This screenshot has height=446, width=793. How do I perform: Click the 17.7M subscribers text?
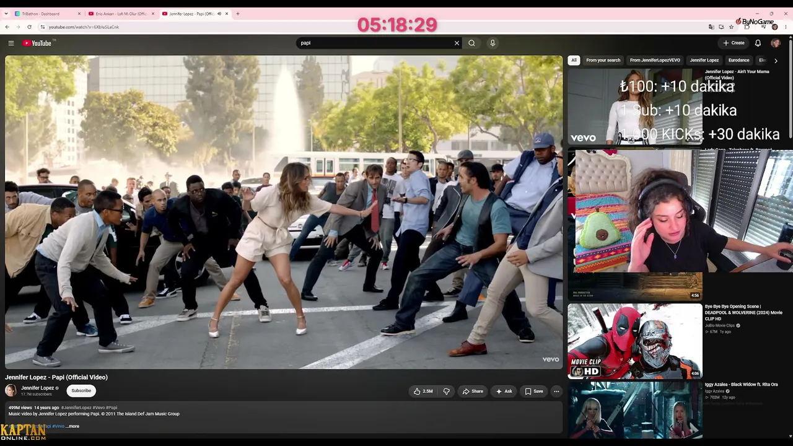pos(37,394)
